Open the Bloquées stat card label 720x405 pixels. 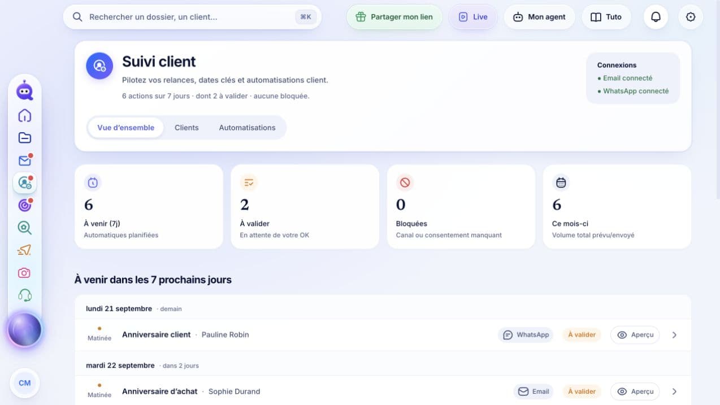click(411, 224)
